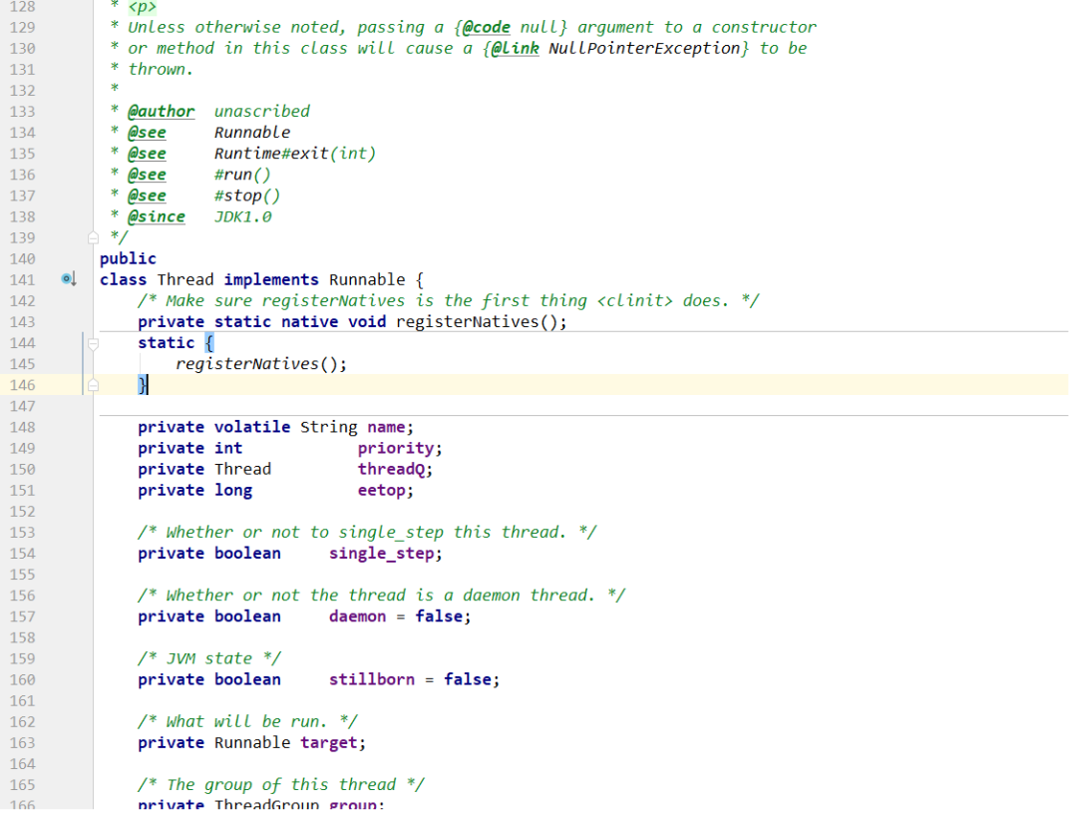Click the @see tag before Runnable

147,133
